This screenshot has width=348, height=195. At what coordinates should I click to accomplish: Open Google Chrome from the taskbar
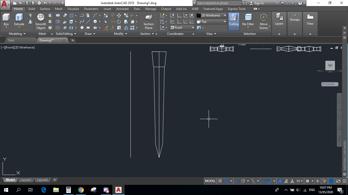tap(81, 190)
